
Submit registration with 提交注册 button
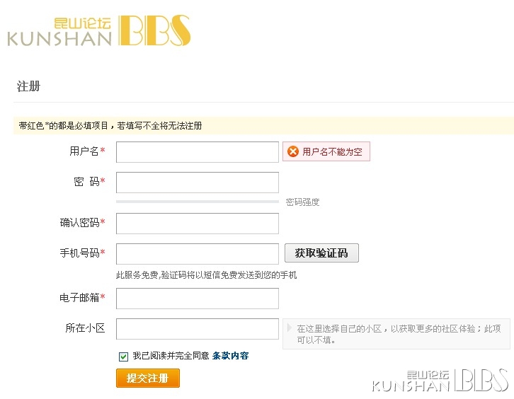tap(148, 378)
